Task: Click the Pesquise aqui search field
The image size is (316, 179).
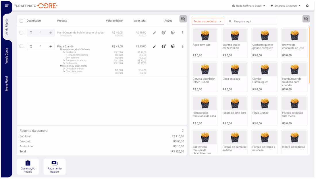Action: (252, 21)
